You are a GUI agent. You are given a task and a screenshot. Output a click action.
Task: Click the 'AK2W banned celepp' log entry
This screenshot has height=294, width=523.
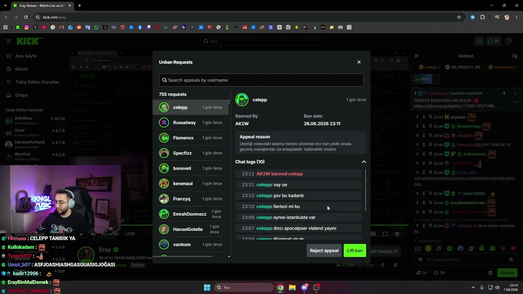click(298, 174)
